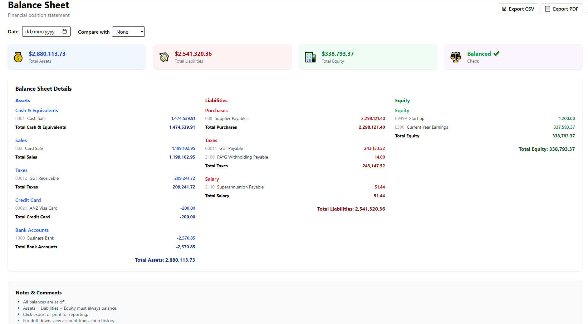Select the 2100 PAYG Withholding Payable row
This screenshot has height=324, width=588.
[295, 157]
